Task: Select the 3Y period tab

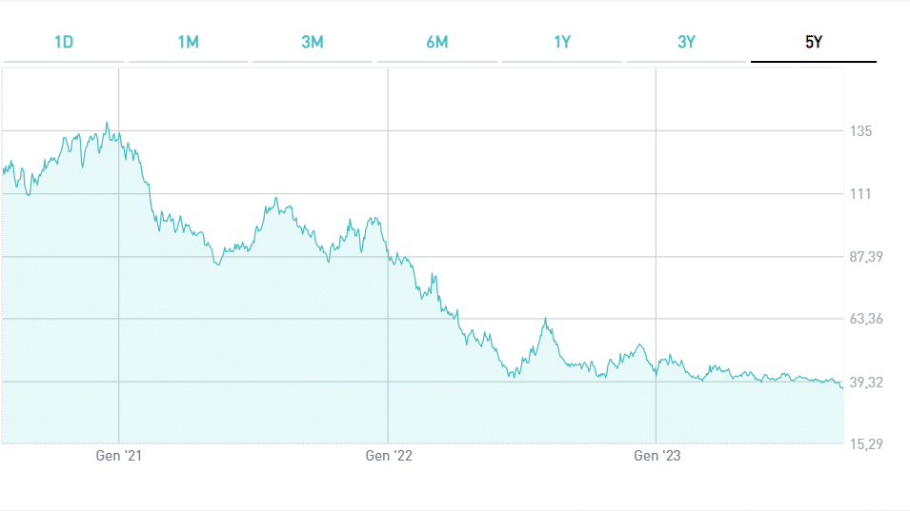Action: (x=686, y=42)
